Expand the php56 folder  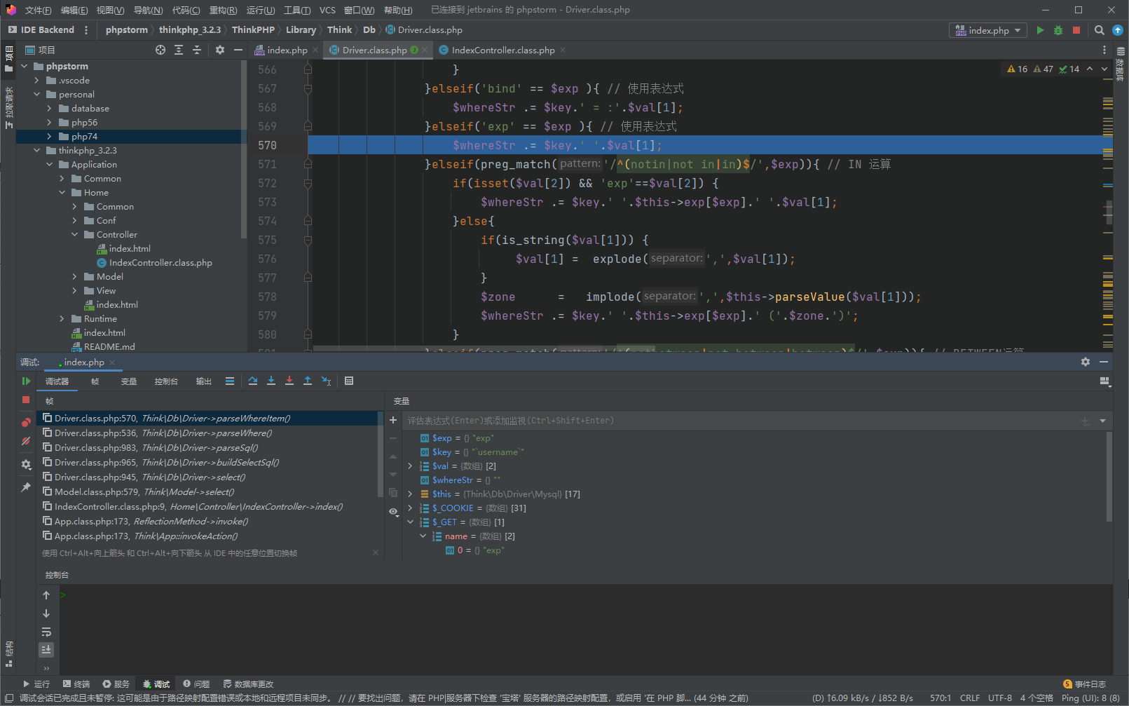tap(49, 123)
